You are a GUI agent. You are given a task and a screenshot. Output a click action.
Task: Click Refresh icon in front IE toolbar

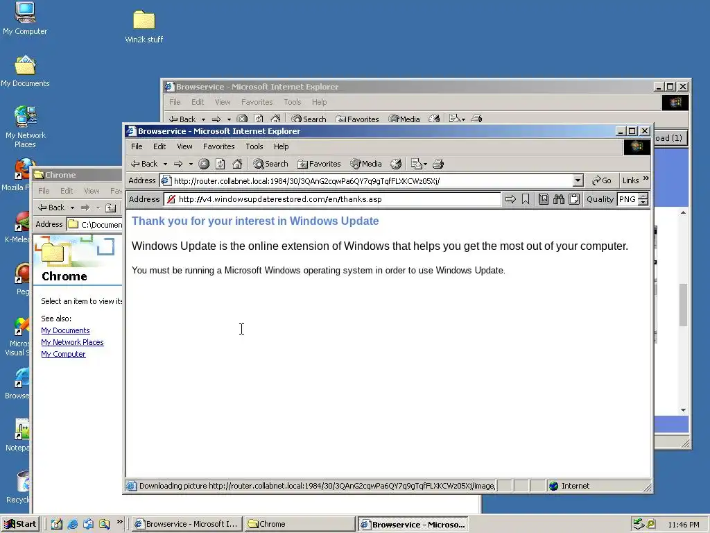click(x=220, y=164)
